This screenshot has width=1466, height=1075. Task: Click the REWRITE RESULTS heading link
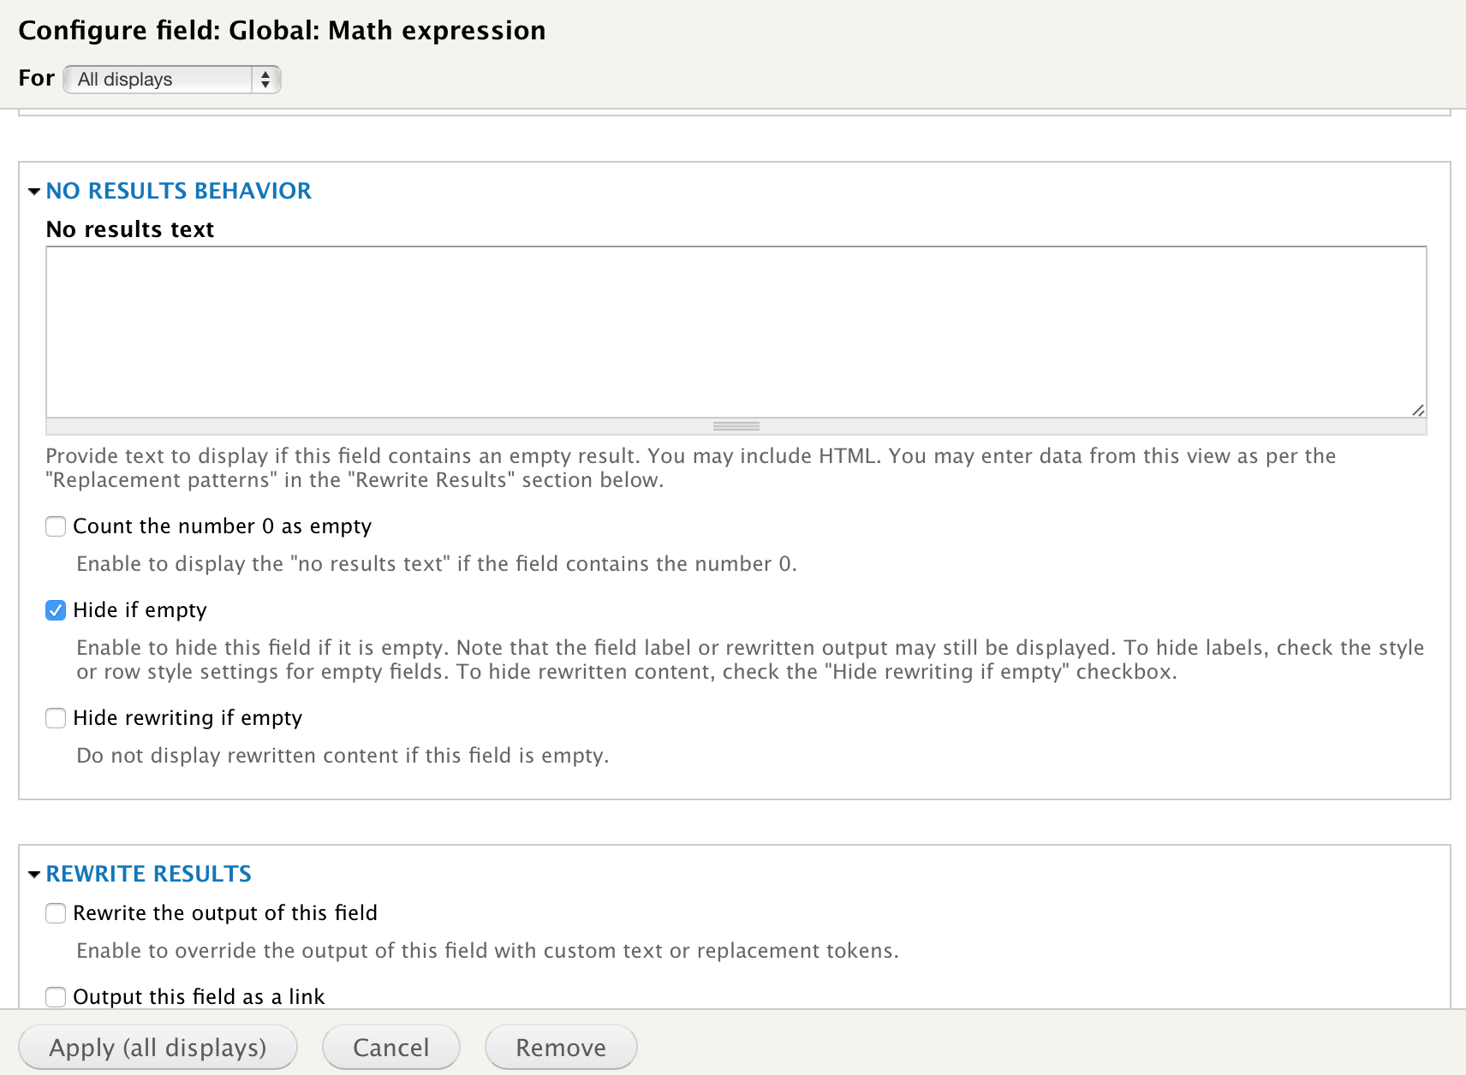pyautogui.click(x=148, y=874)
